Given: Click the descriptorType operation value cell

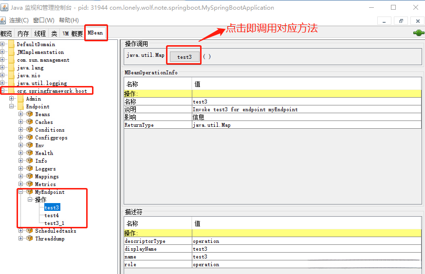Looking at the screenshot, I should click(x=307, y=241).
